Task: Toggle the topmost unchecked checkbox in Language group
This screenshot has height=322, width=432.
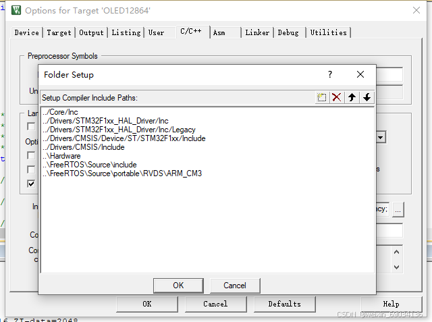Action: [31, 126]
